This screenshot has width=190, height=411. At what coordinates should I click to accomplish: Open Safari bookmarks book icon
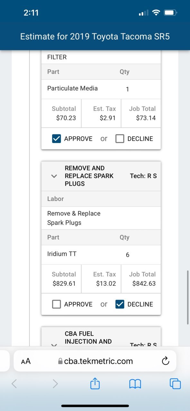point(135,384)
